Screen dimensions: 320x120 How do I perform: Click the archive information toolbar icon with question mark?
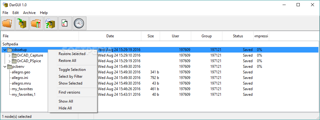click(x=51, y=23)
